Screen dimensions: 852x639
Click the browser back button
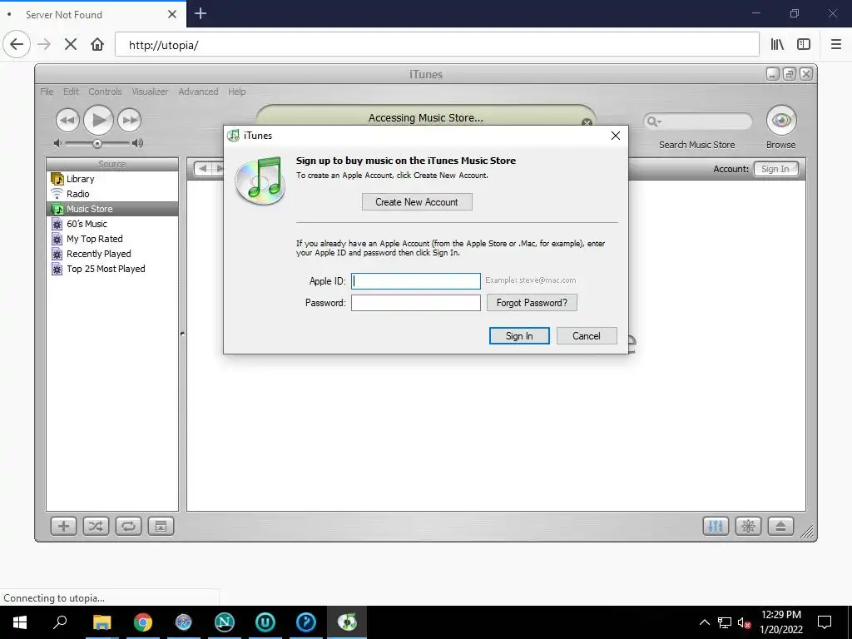click(17, 45)
